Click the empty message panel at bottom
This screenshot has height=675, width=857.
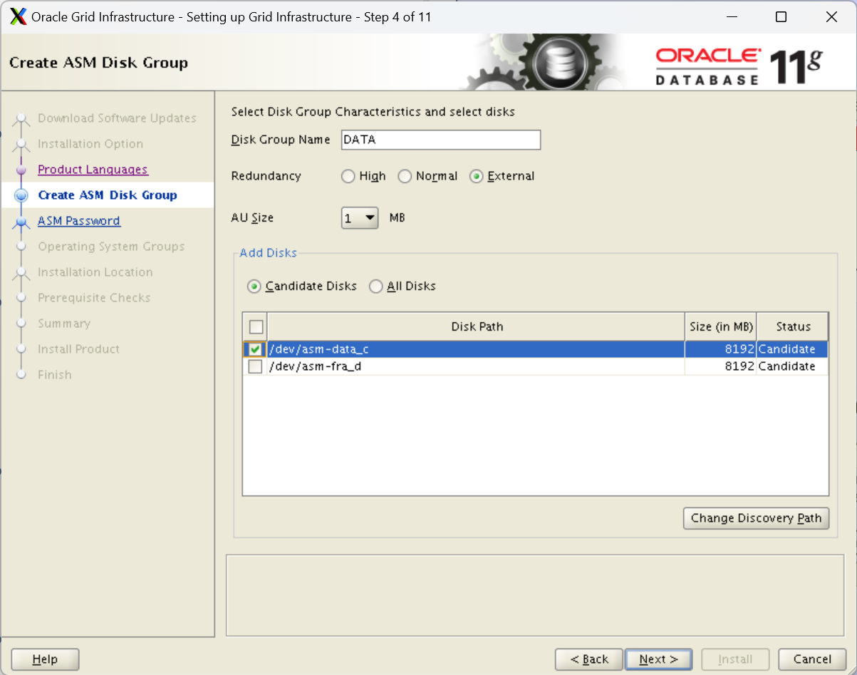[x=536, y=595]
